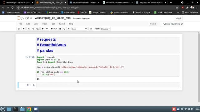Open Lista de leitura reading list
Image resolution: width=200 pixels, height=112 pixels.
190,12
